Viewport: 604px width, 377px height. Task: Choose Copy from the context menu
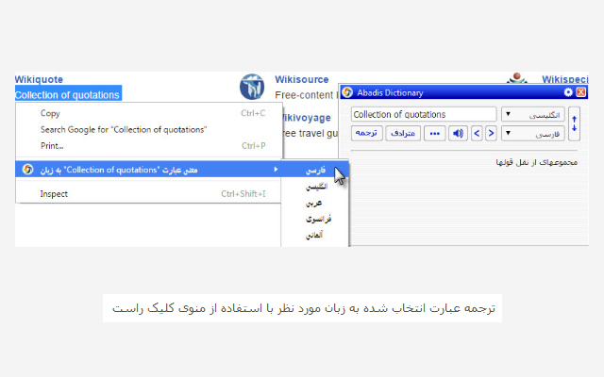point(149,113)
